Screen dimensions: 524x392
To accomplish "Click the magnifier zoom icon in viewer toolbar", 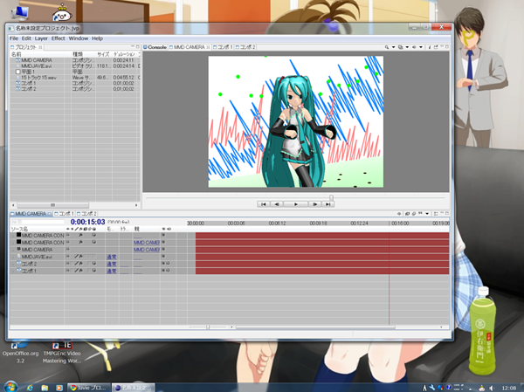I will tap(387, 47).
